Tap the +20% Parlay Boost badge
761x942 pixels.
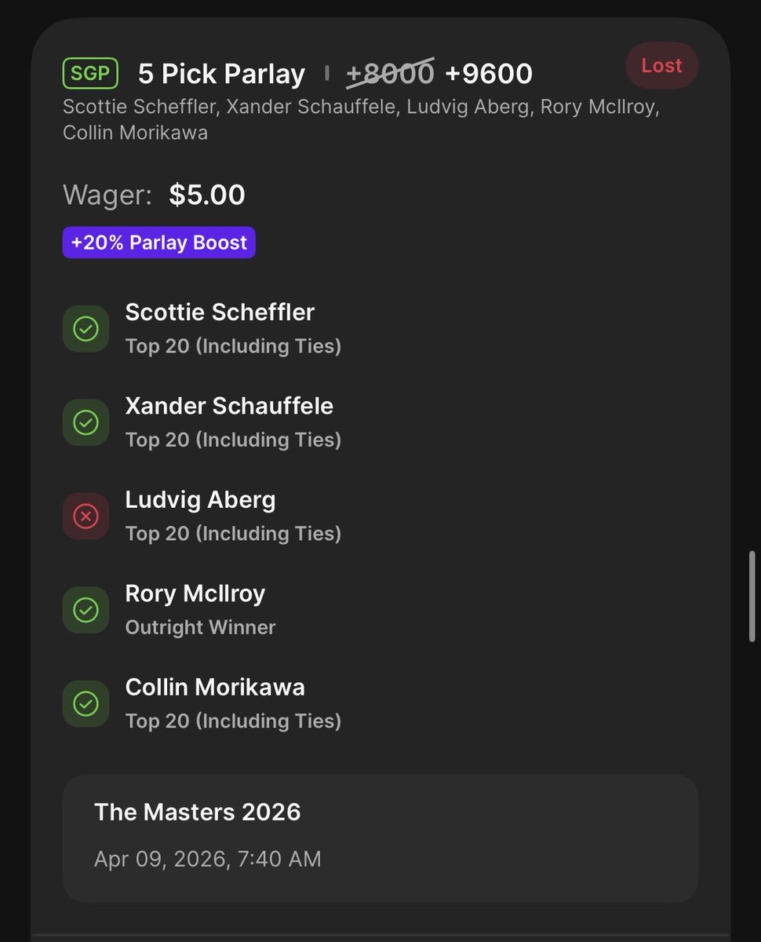tap(159, 243)
